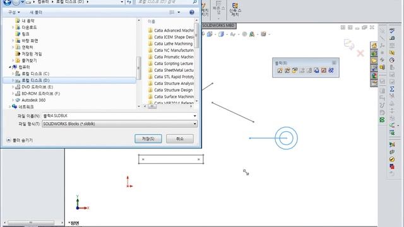Click the Quick Sketch toolbar icon
The image size is (404, 227).
(235, 9)
